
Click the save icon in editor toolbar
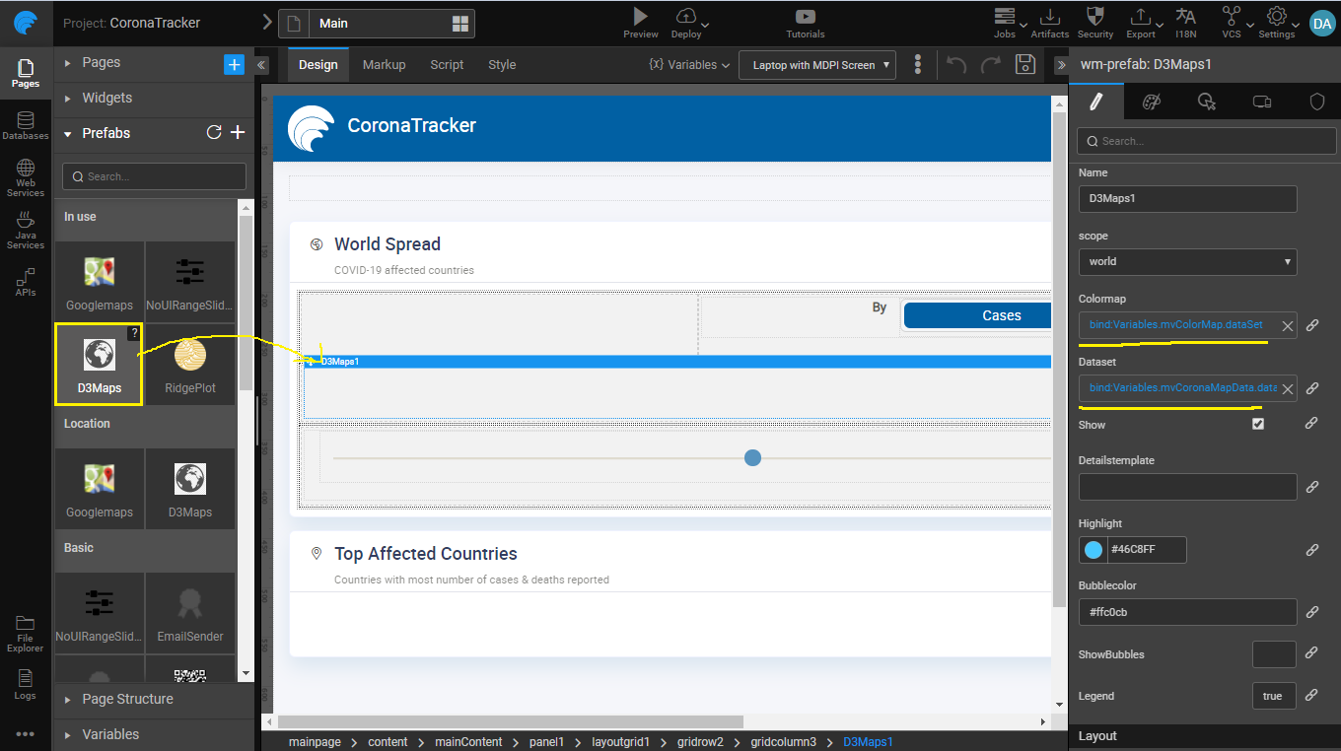[1025, 65]
